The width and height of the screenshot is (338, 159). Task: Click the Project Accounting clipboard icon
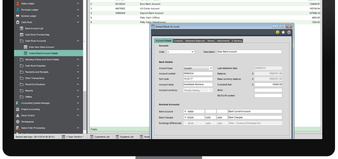pyautogui.click(x=18, y=109)
